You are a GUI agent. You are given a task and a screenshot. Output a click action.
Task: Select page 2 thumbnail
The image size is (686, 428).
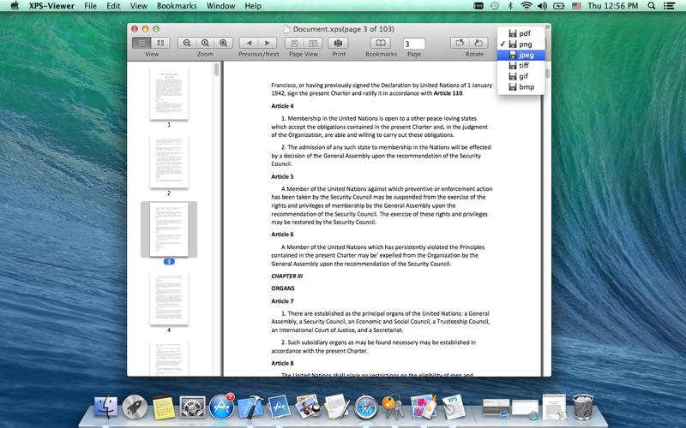click(169, 162)
